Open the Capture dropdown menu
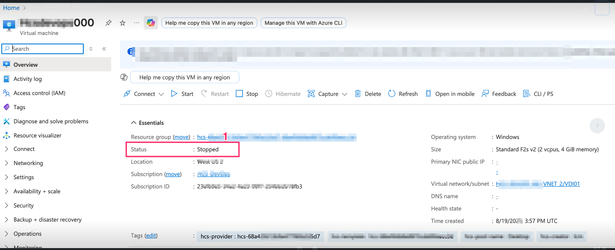Screen dimensions: 615x250 coord(344,94)
